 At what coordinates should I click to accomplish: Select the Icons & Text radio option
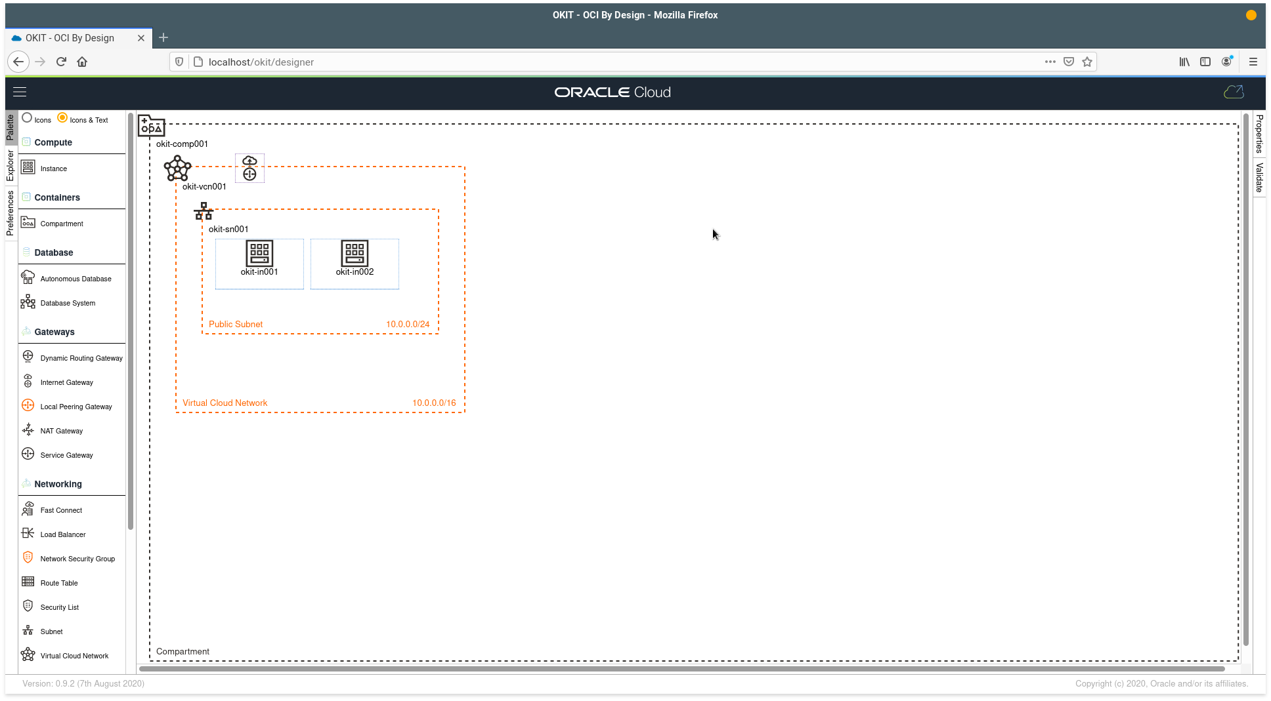click(62, 118)
